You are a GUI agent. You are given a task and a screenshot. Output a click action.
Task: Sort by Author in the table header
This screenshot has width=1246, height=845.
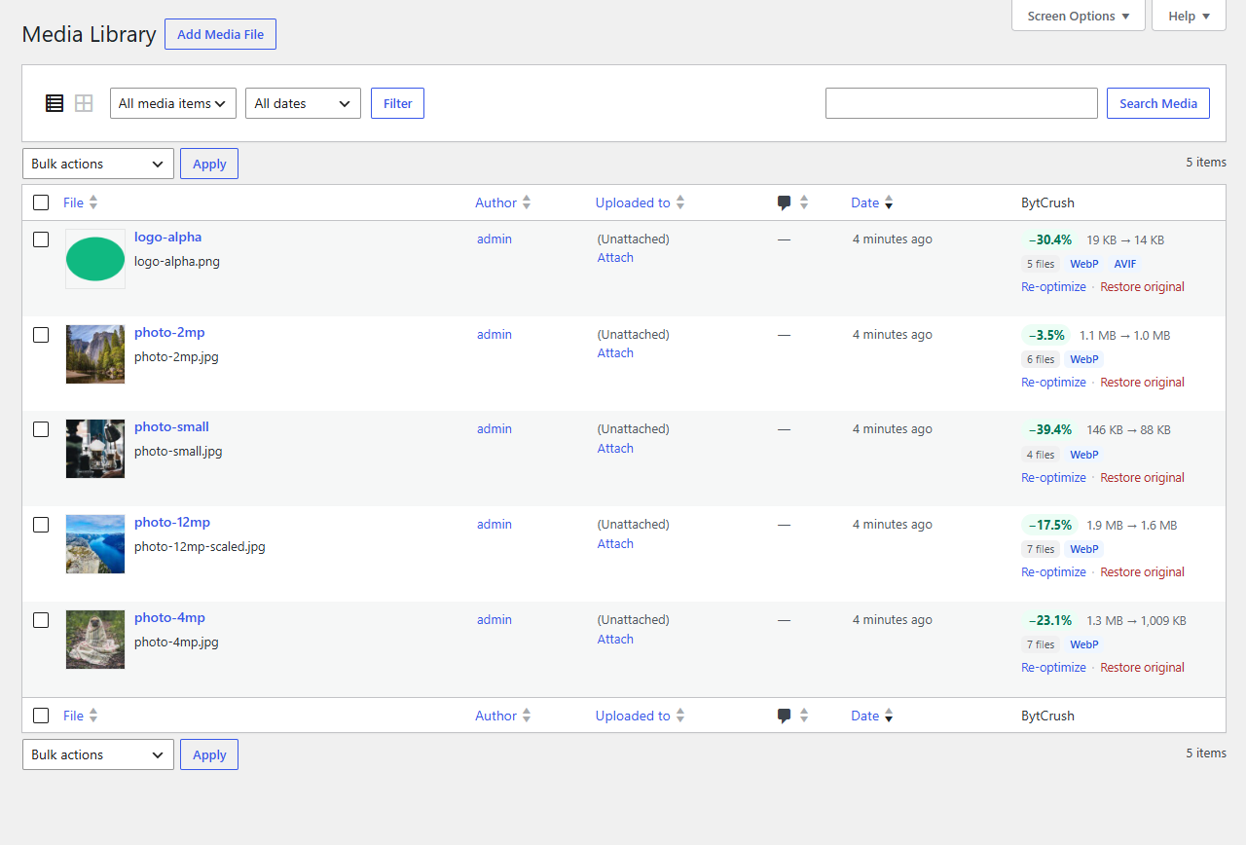click(503, 202)
